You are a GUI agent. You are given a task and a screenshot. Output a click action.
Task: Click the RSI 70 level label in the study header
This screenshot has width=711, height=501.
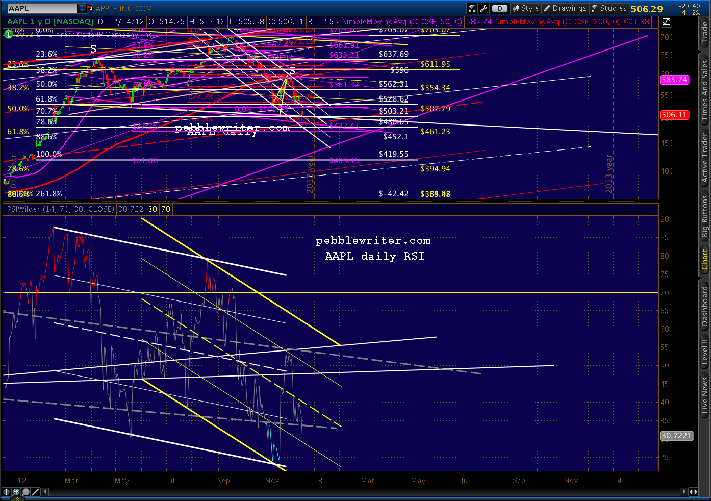[166, 209]
